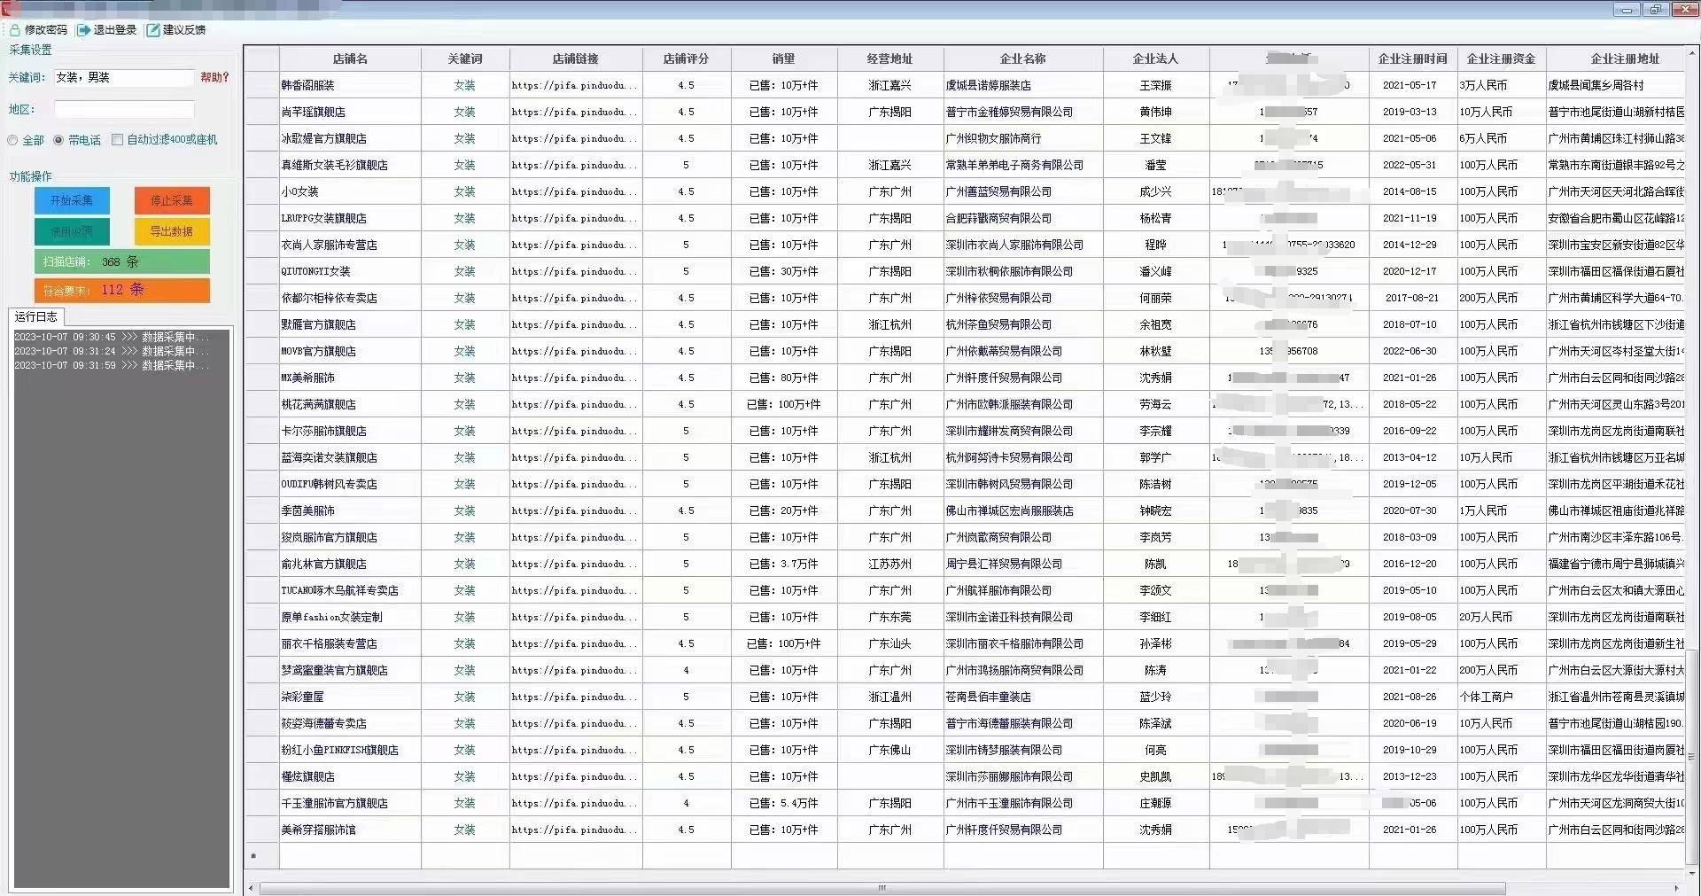Click the yellow 导出数据 button
Screen dimensions: 1701x896
click(x=172, y=231)
